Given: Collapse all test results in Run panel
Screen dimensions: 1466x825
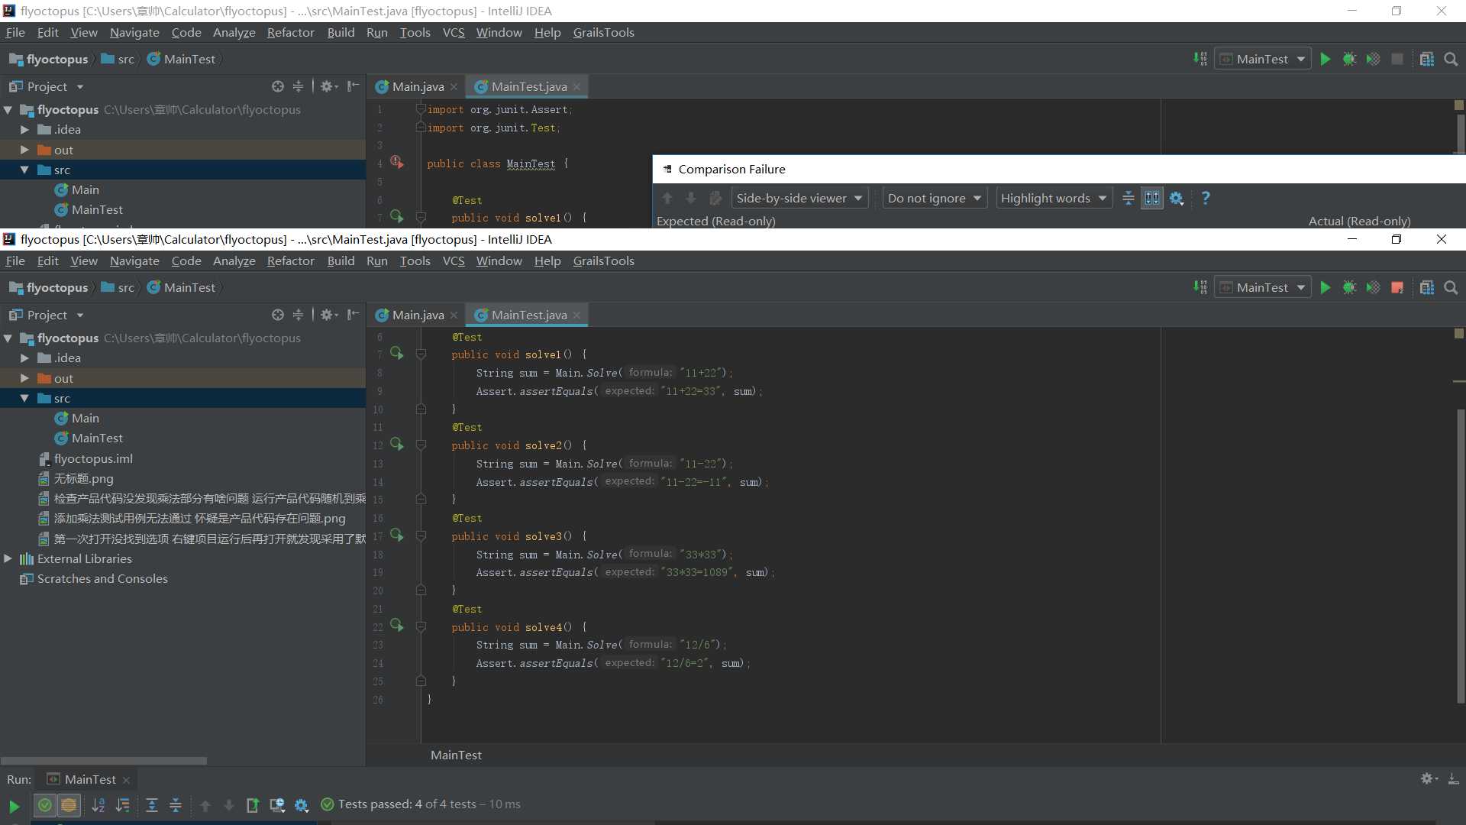Looking at the screenshot, I should click(175, 805).
